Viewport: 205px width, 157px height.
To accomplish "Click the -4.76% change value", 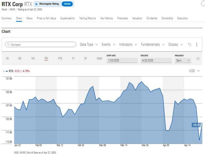I will point(26,71).
